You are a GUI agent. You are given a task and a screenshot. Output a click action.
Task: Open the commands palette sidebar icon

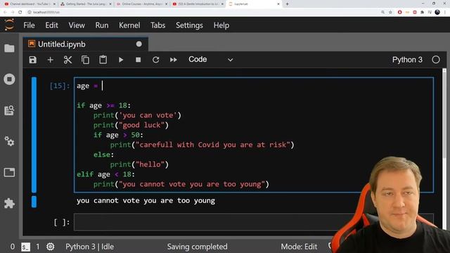coord(9,110)
